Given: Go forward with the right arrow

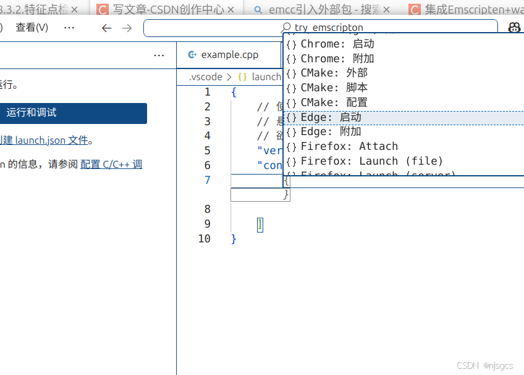Looking at the screenshot, I should click(127, 28).
